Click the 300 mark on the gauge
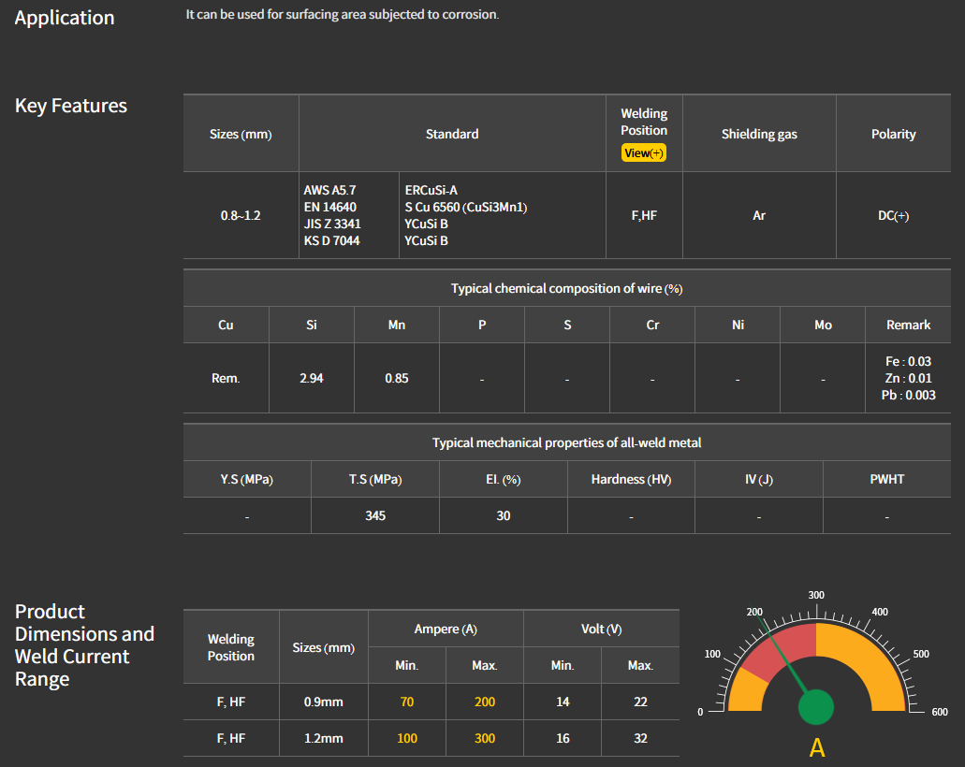 click(816, 595)
